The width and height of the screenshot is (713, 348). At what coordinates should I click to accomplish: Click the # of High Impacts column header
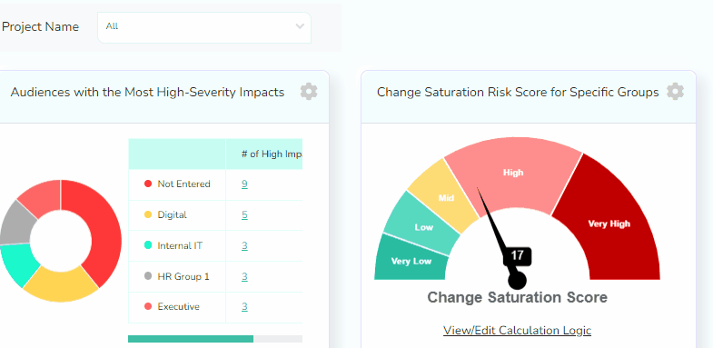coord(264,154)
